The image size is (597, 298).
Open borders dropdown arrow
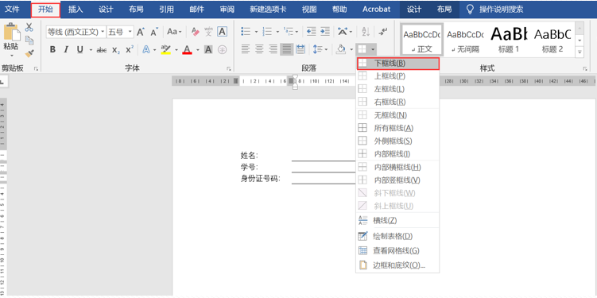(x=374, y=49)
